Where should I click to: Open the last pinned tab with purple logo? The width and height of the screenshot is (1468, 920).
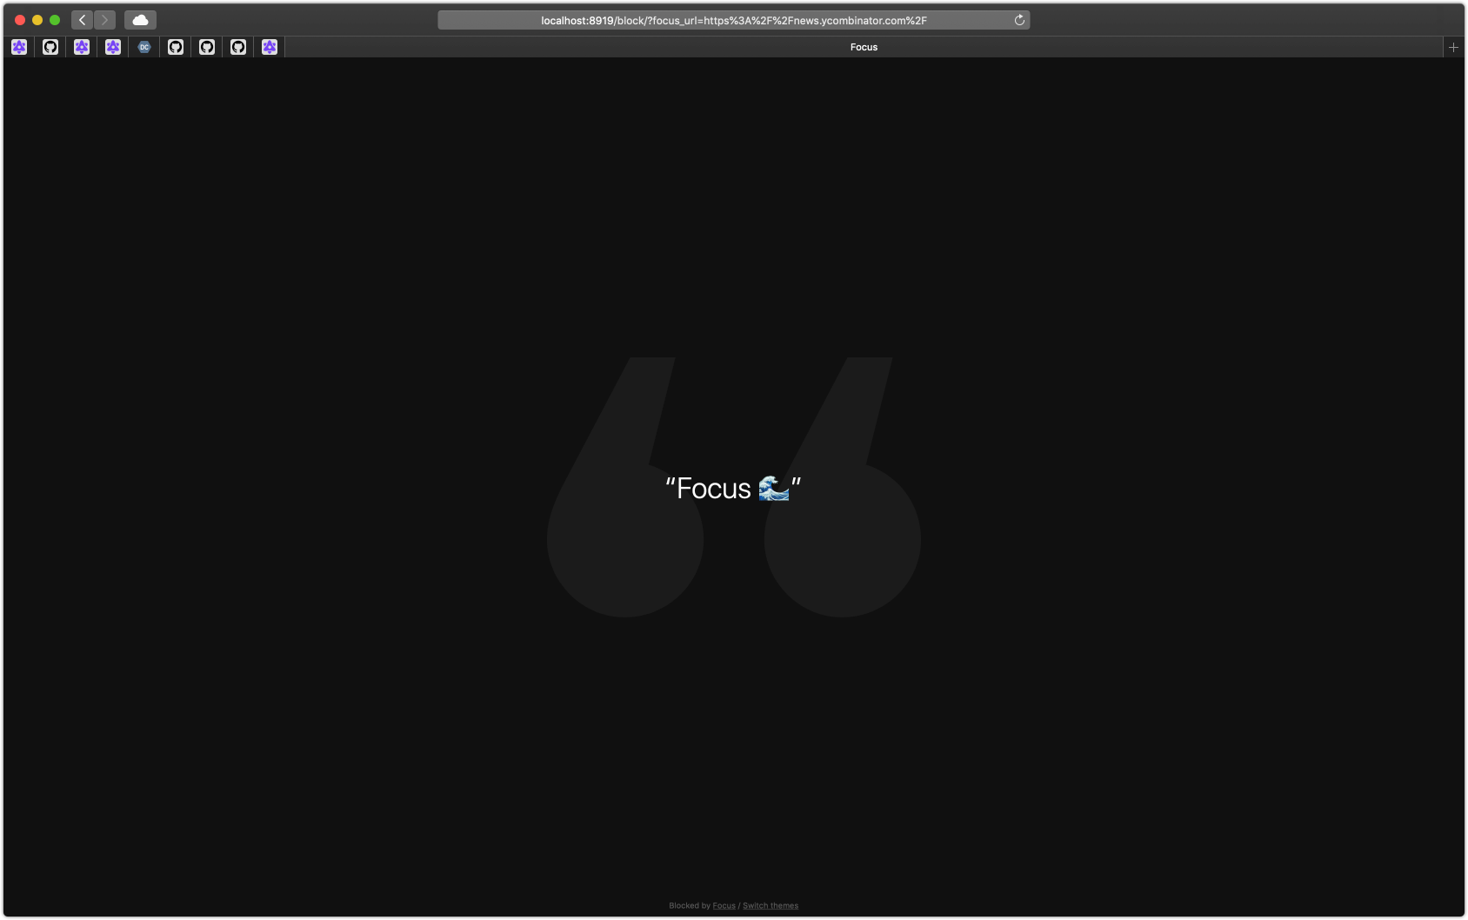coord(270,47)
